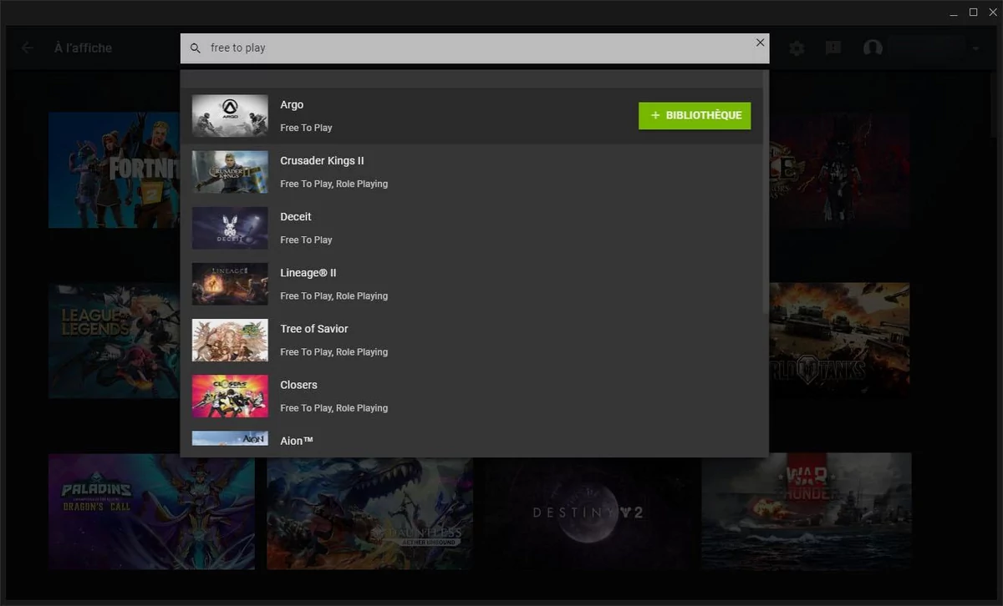This screenshot has width=1003, height=606.
Task: Add Argo via the Bibliothèque button
Action: point(695,116)
